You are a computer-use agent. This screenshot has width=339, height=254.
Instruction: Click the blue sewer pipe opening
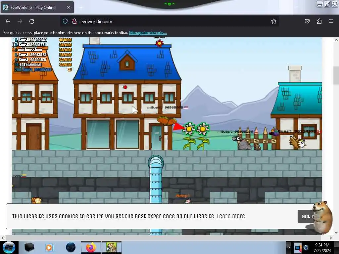click(156, 162)
